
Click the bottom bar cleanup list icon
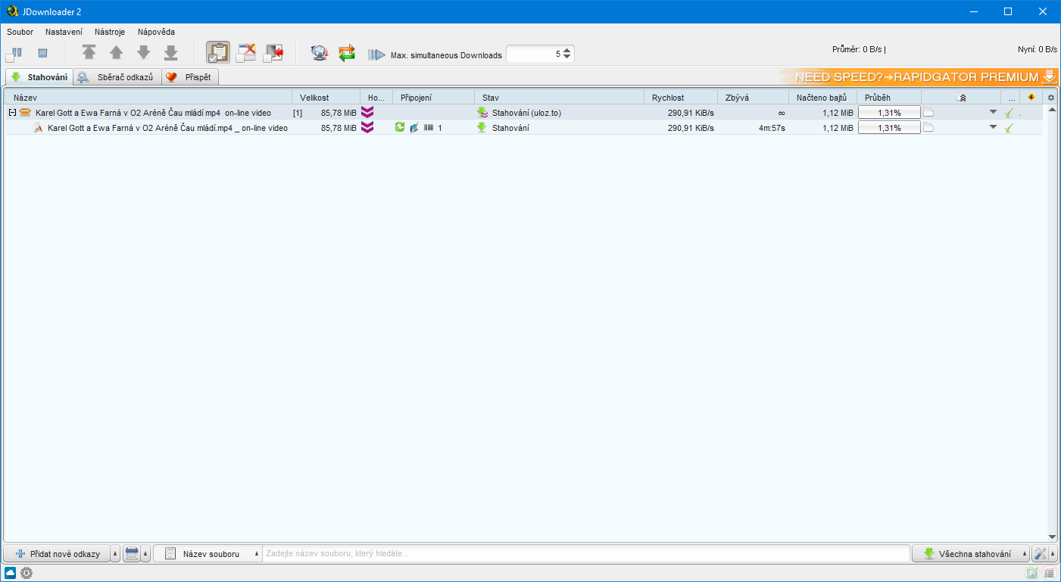tap(131, 554)
